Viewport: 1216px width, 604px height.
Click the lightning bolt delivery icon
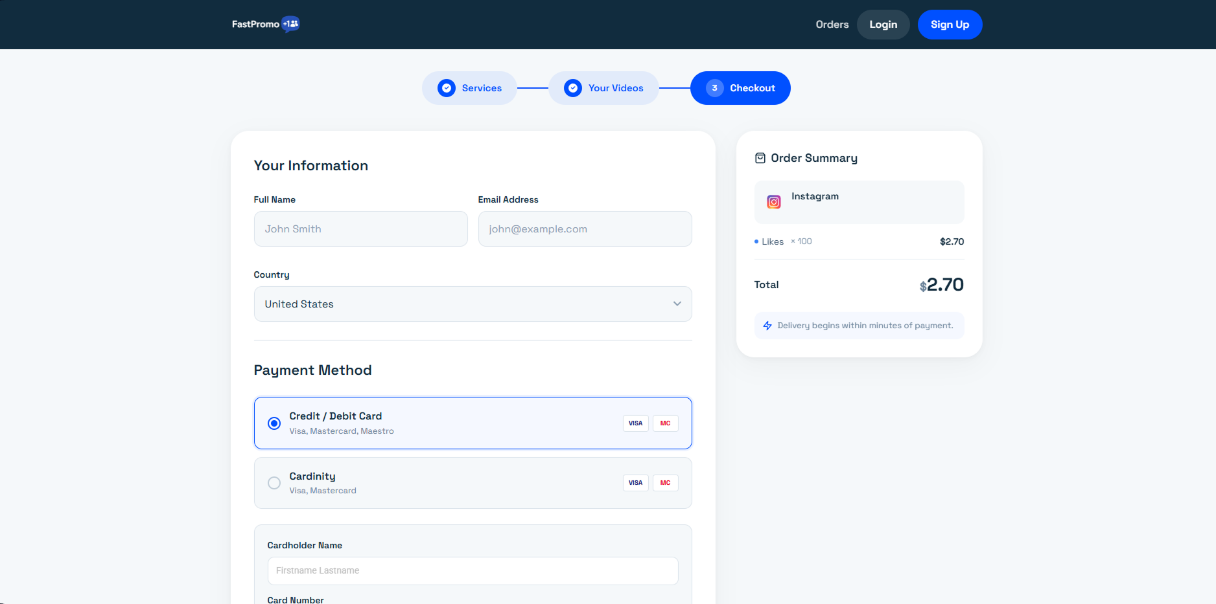(x=767, y=326)
